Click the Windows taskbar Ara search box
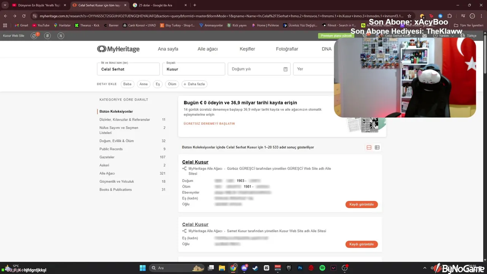This screenshot has width=487, height=274. pos(177,268)
